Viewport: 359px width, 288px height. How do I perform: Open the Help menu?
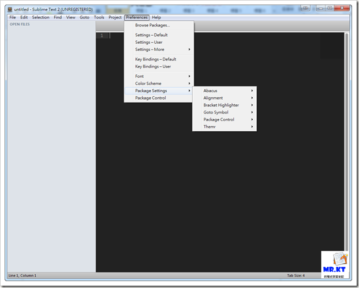156,17
